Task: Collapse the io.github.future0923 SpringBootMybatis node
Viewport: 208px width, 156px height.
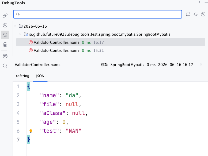Action: 20,34
